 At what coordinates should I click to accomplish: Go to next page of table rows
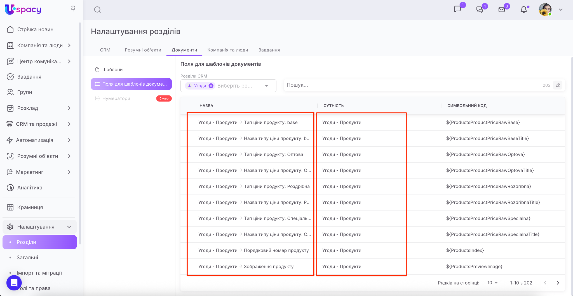pos(558,283)
